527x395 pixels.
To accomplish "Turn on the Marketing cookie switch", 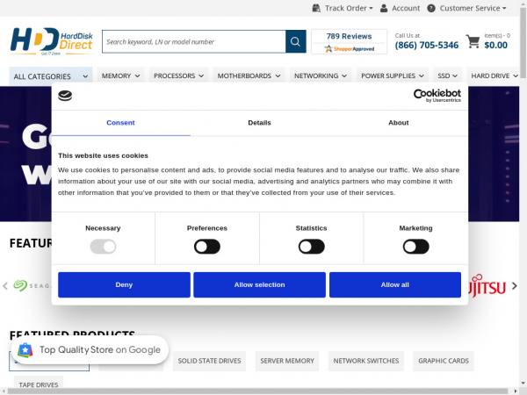I will (x=415, y=247).
